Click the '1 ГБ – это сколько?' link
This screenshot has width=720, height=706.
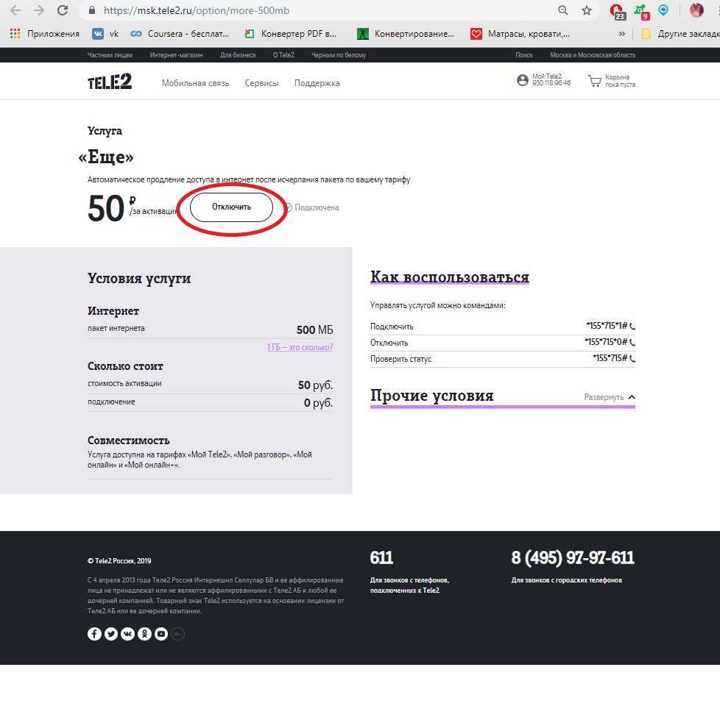coord(300,347)
